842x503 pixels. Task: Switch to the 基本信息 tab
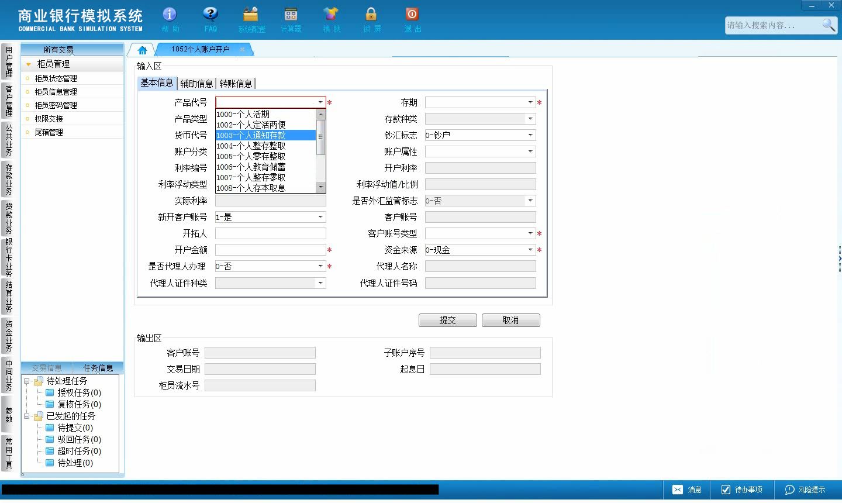pos(157,83)
